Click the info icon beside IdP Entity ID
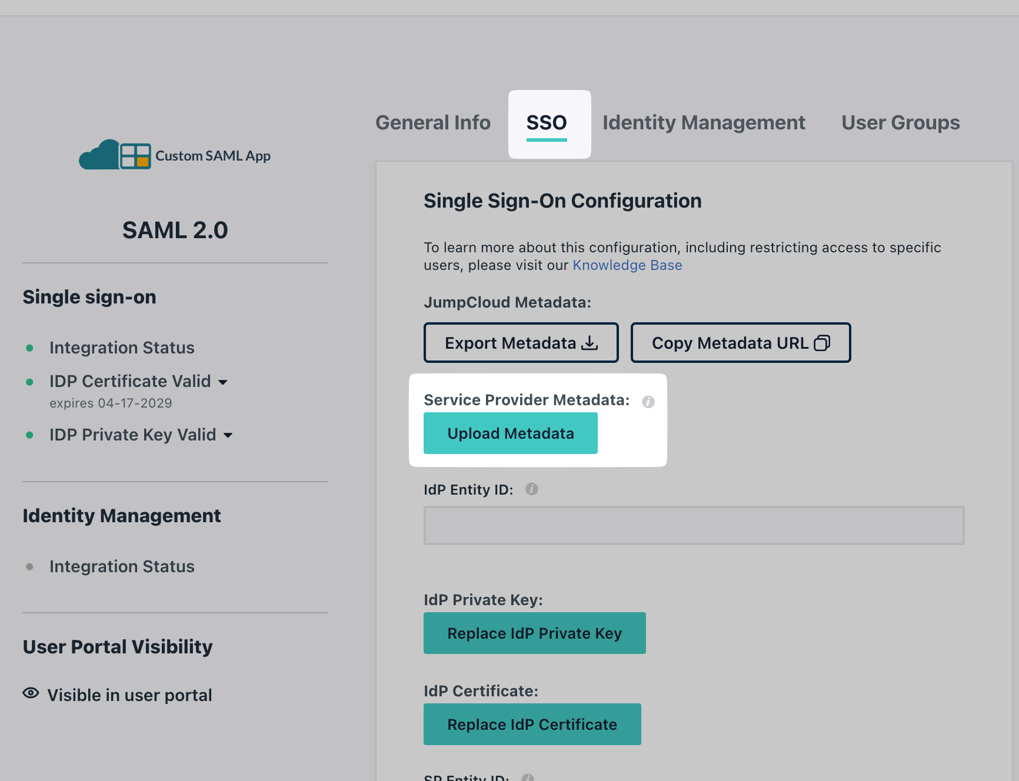 pos(532,489)
